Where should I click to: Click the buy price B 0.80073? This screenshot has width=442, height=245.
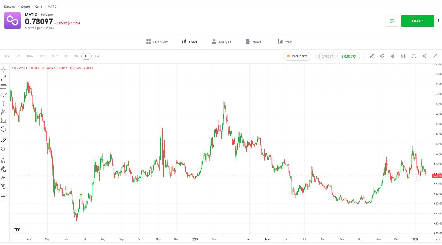pos(348,56)
